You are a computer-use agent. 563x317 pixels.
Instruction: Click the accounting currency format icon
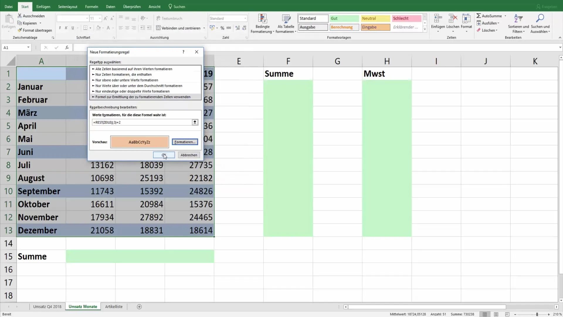pos(212,28)
